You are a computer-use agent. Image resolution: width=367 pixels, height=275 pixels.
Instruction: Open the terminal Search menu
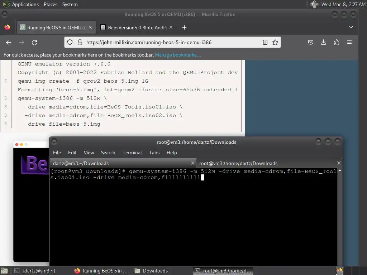tap(108, 153)
